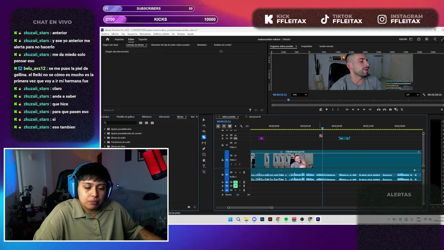Toggle V3 track output eye
Screen dimensions: 444x250
[236, 138]
